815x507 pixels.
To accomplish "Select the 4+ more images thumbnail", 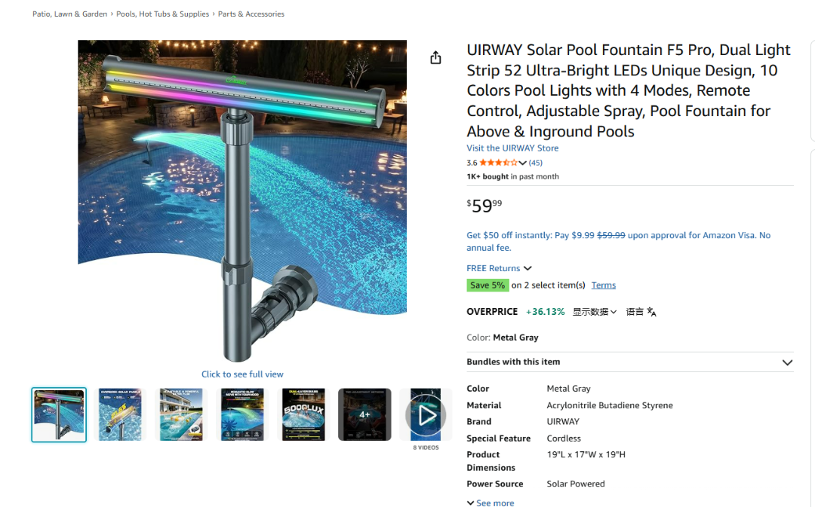I will [364, 414].
